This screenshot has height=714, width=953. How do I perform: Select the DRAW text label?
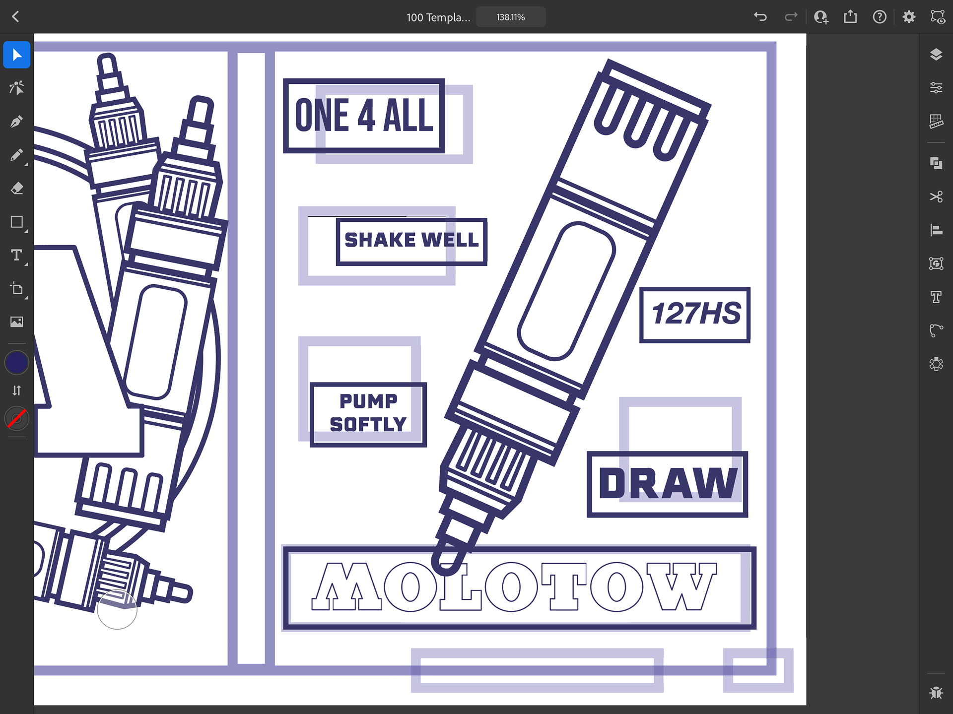tap(668, 483)
